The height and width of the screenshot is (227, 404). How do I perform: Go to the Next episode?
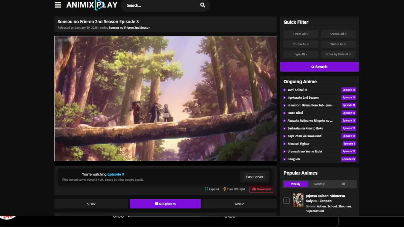(x=239, y=204)
